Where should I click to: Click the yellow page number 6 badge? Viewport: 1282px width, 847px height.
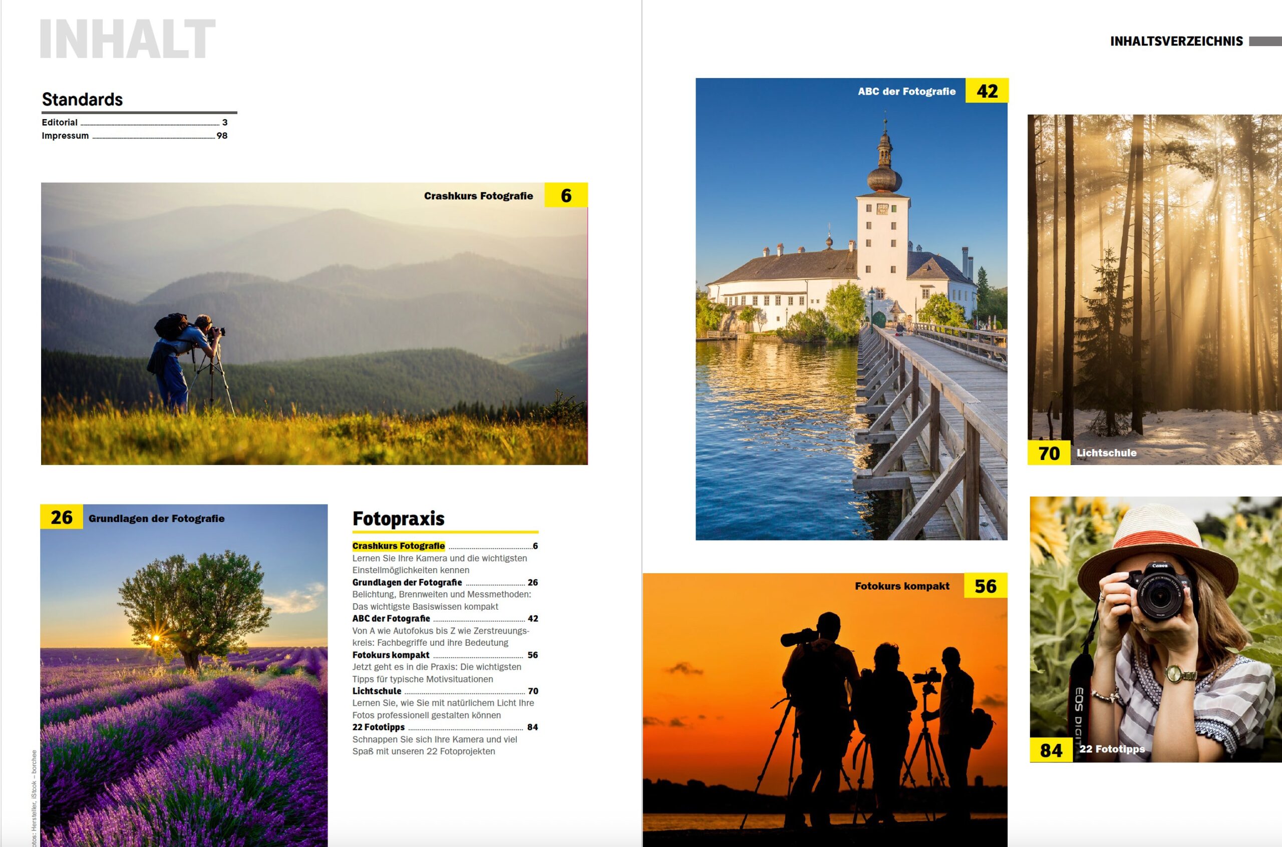point(566,196)
